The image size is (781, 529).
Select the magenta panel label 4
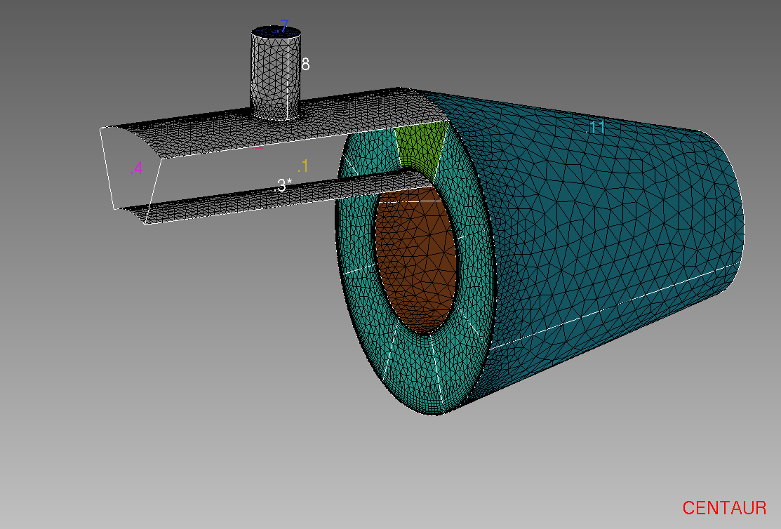(138, 168)
